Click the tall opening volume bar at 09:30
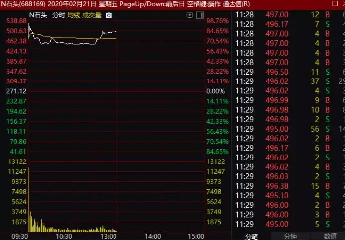Screen dimensions: 345x240 tap(29, 200)
